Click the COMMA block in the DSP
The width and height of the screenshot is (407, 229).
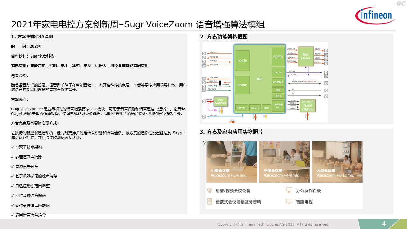click(x=278, y=82)
